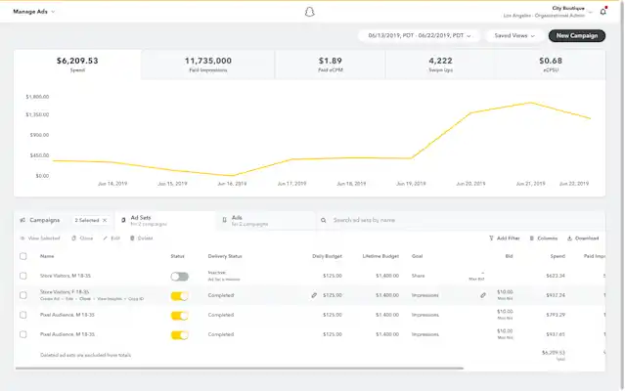Screen dimensions: 625x391
Task: Click the Clone icon in the toolbar
Action: point(73,239)
